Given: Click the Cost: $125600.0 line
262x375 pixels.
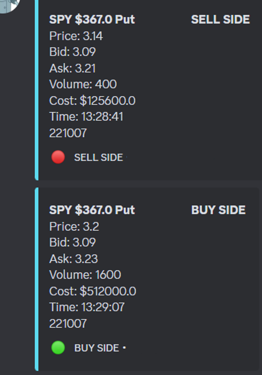Looking at the screenshot, I should point(92,101).
